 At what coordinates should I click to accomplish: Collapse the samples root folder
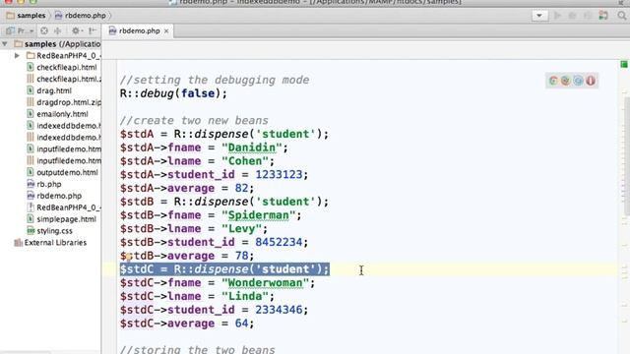pos(5,43)
